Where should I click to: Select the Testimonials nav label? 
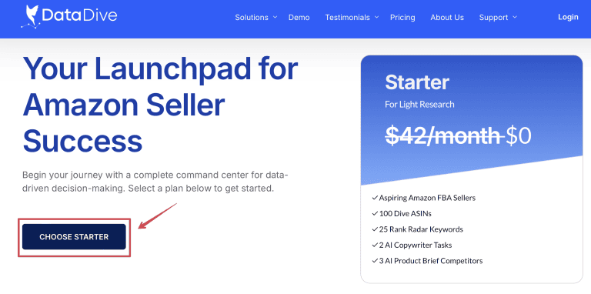[x=348, y=18]
